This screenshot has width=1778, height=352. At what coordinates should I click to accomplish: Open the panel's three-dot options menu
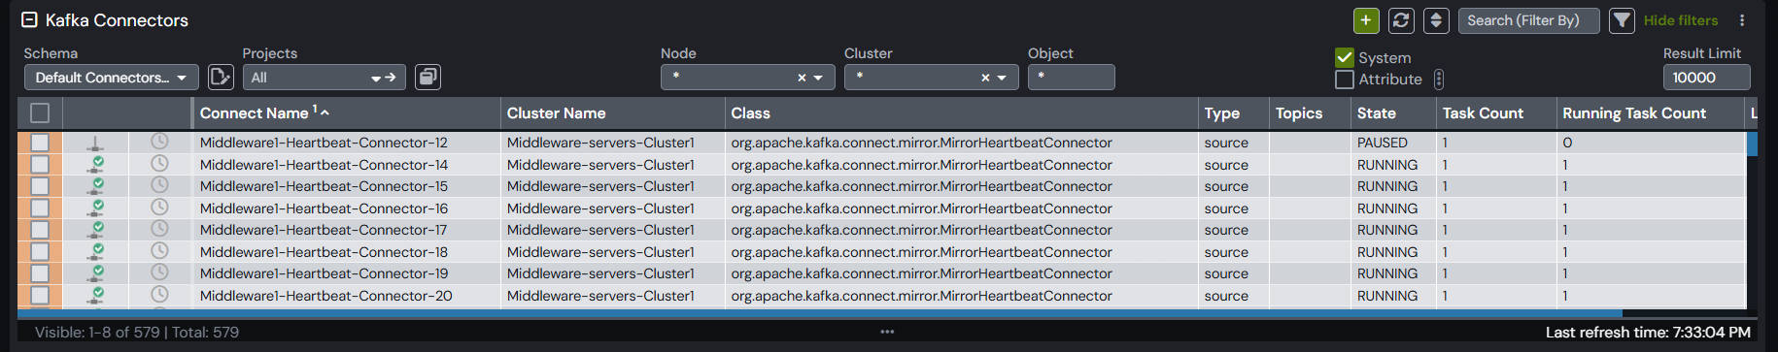(x=1742, y=20)
